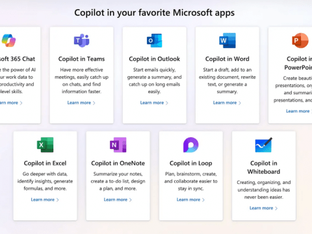This screenshot has width=312, height=234.
Task: Click the Whiteboard app icon
Action: click(264, 145)
